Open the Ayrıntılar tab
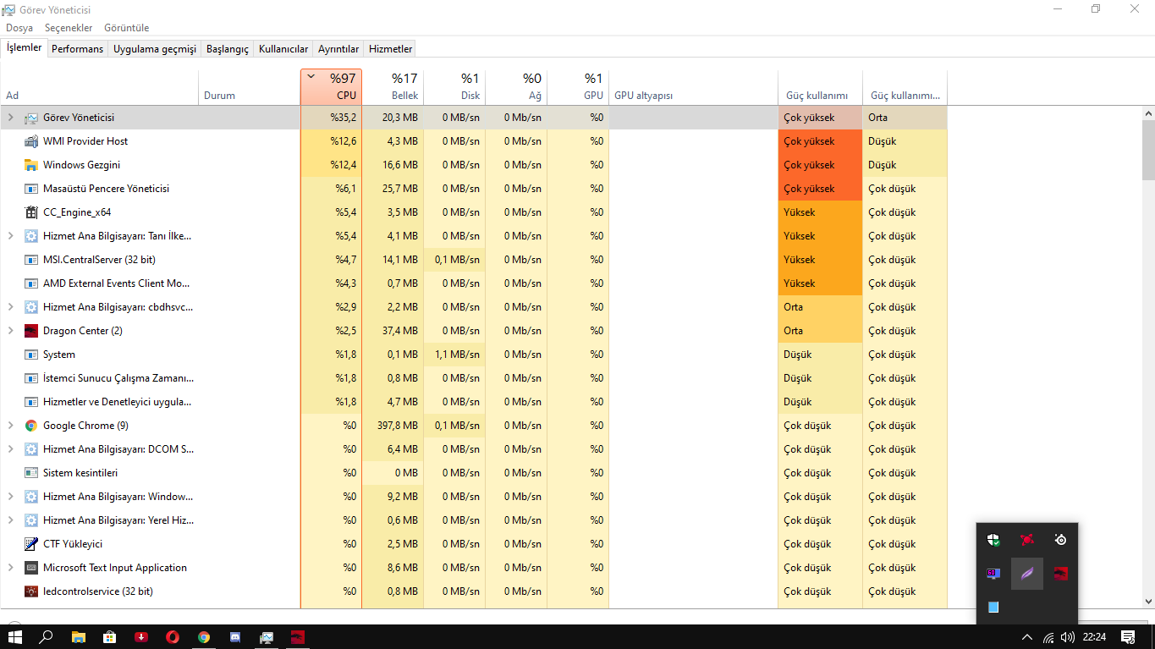The height and width of the screenshot is (649, 1155). point(338,49)
